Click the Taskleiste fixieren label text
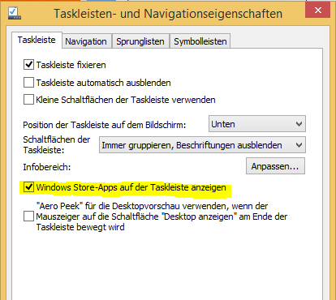The image size is (336, 300). coord(71,65)
